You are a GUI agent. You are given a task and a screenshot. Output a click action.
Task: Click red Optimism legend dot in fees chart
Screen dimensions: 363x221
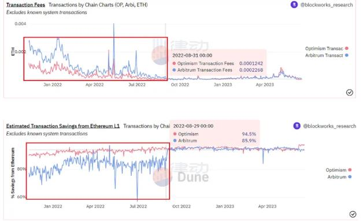pyautogui.click(x=347, y=49)
